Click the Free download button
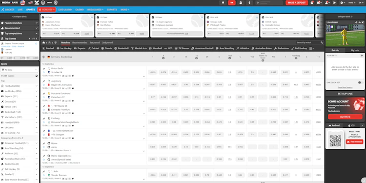 [x=354, y=142]
